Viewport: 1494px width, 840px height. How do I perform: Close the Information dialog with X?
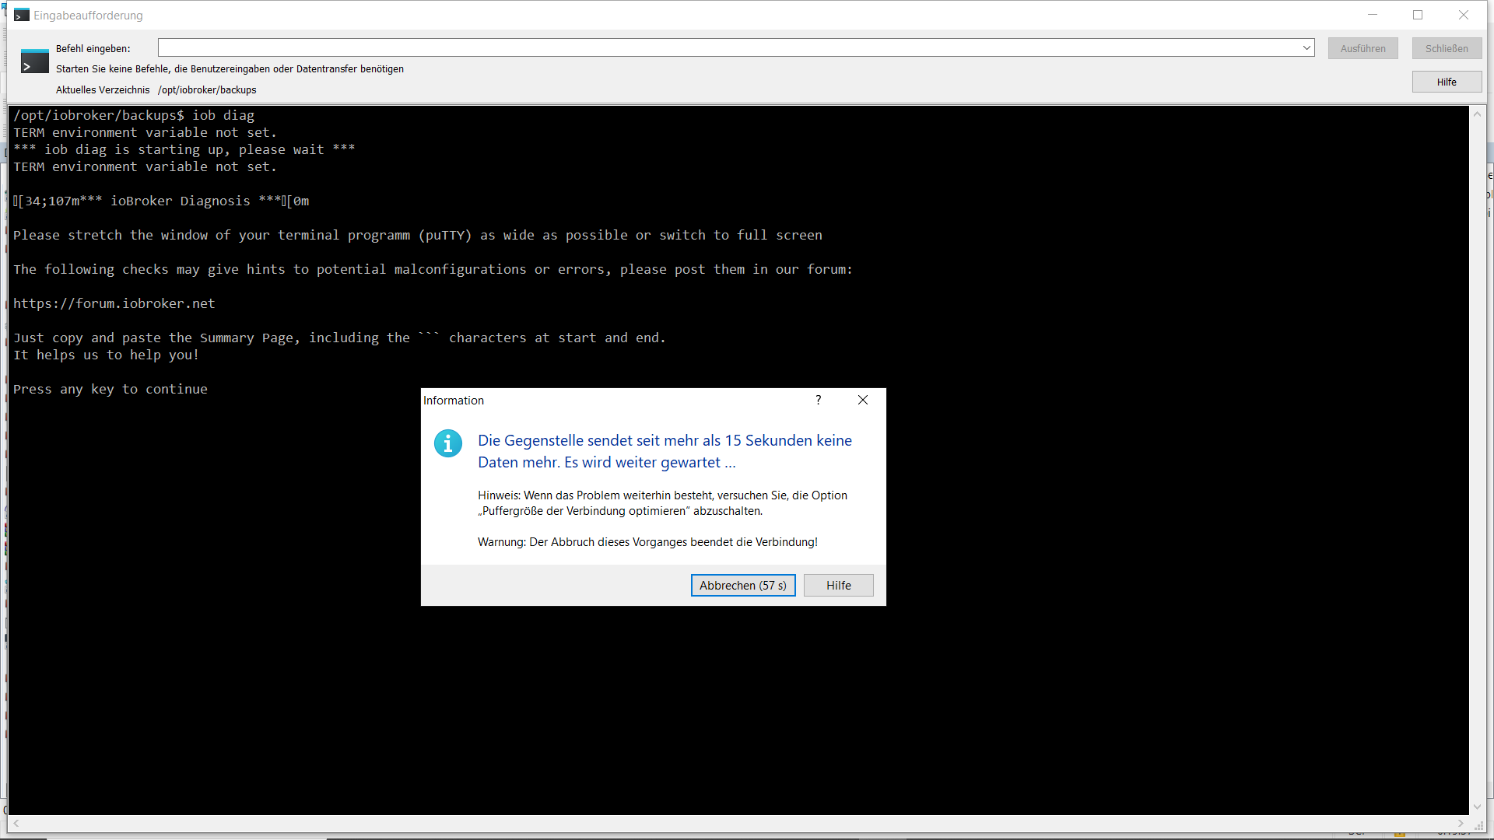point(863,400)
